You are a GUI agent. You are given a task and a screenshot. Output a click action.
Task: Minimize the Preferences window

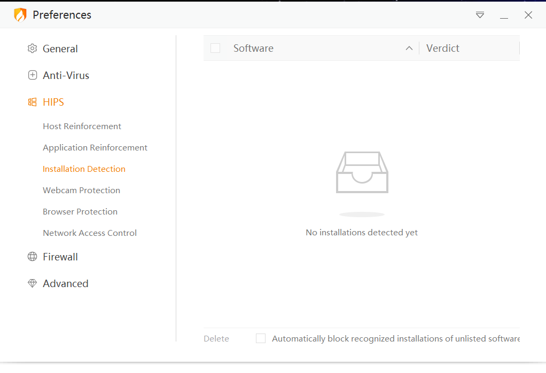pos(504,15)
